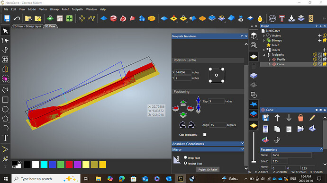Open the Toolpath menu
Screen dimensions: 327x183
(77, 9)
